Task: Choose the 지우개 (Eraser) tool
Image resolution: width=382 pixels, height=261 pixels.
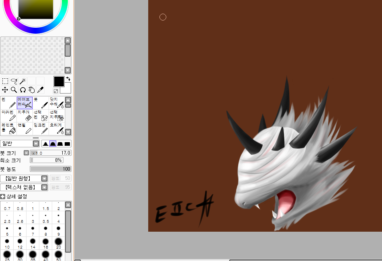Action: point(25,116)
